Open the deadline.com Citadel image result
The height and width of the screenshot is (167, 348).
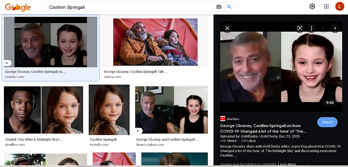click(43, 110)
